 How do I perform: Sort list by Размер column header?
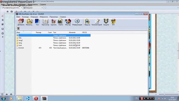coord(39,33)
